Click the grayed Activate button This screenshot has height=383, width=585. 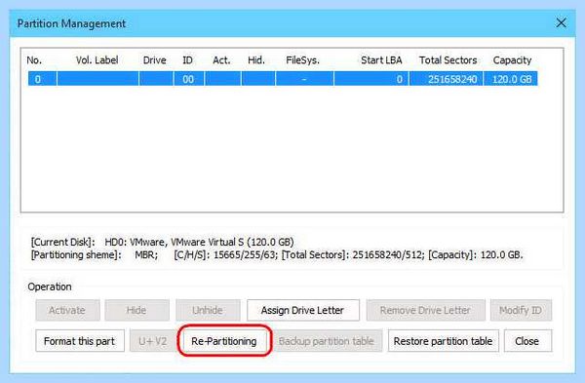click(x=67, y=310)
